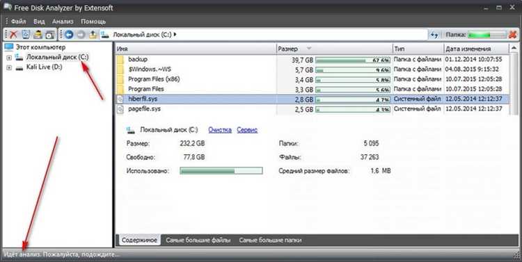Click the 37 263 files count
This screenshot has width=522, height=262.
370,157
